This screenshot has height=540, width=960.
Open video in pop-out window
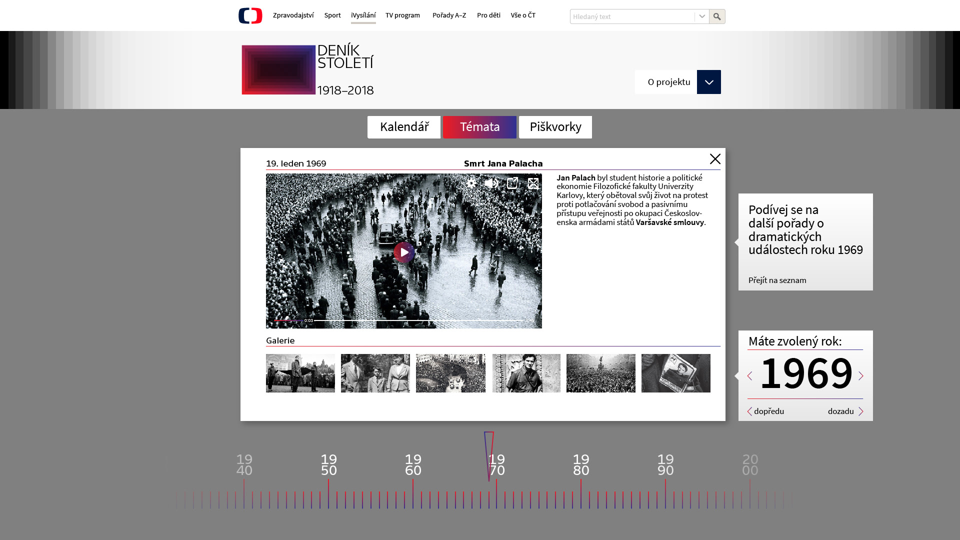pos(512,183)
